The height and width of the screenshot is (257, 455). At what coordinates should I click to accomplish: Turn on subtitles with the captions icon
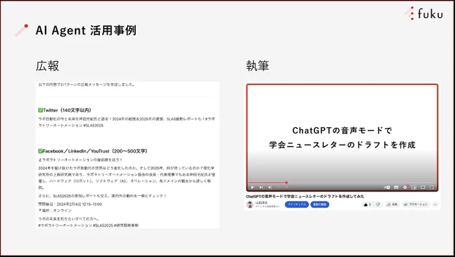pyautogui.click(x=396, y=187)
